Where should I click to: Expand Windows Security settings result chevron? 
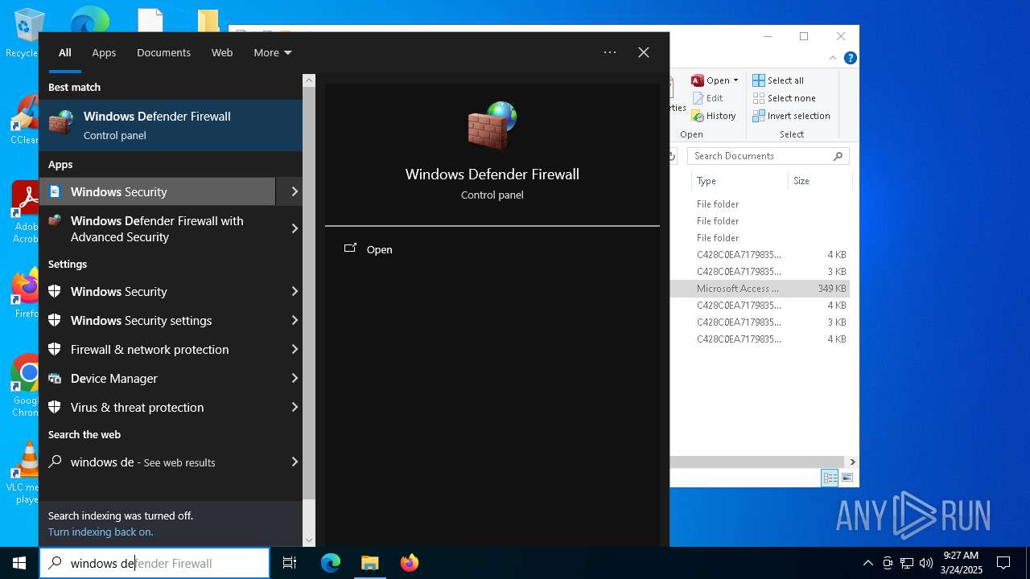coord(295,320)
